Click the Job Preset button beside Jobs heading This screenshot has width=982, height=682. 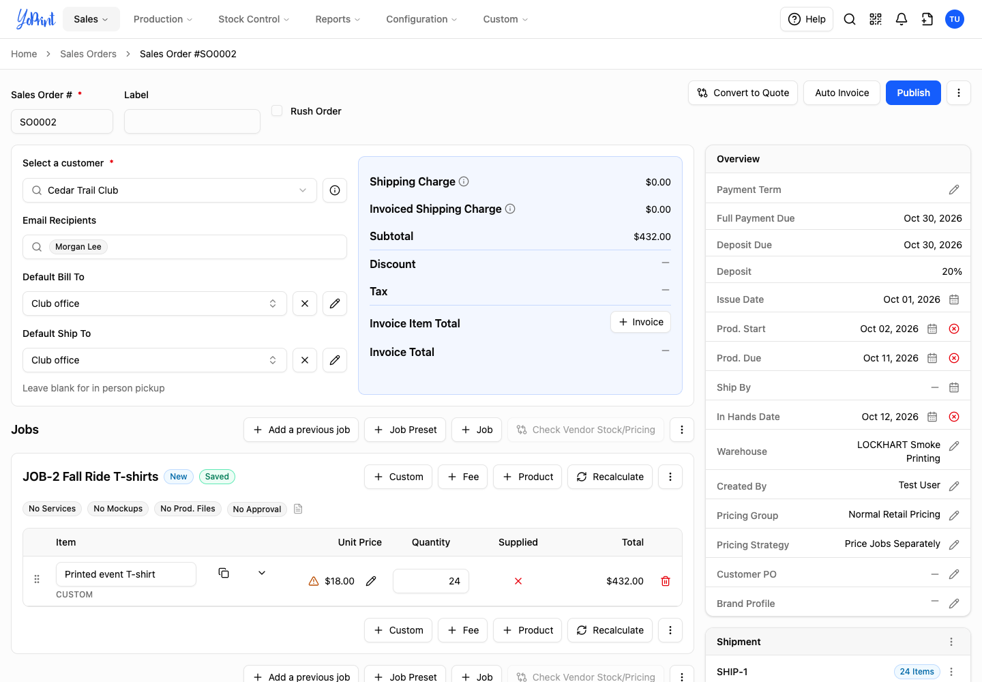pyautogui.click(x=405, y=430)
